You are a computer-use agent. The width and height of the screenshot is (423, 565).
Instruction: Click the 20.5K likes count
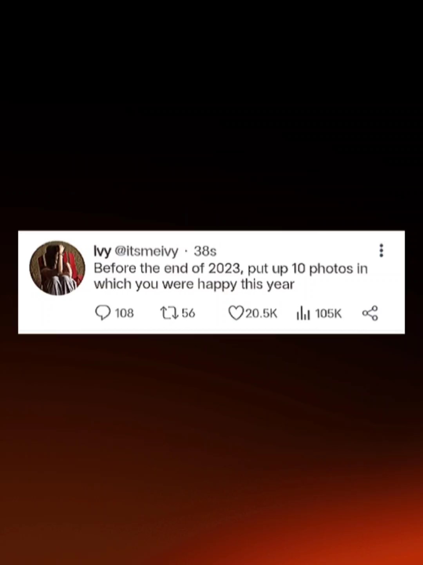[261, 313]
